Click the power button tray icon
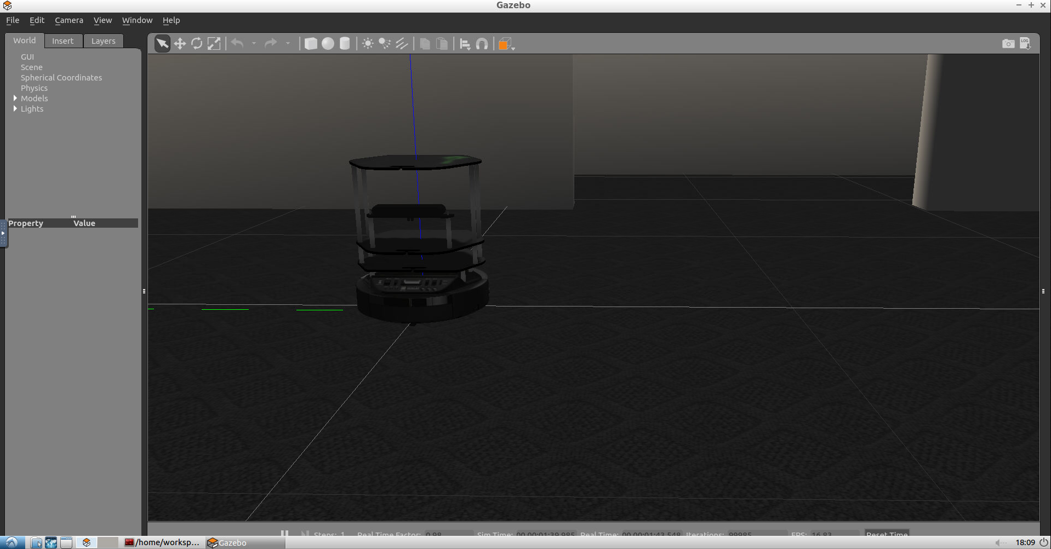The width and height of the screenshot is (1051, 549). pos(1043,542)
